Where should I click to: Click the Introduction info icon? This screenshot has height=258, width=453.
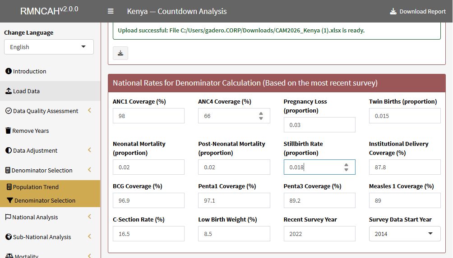click(9, 71)
